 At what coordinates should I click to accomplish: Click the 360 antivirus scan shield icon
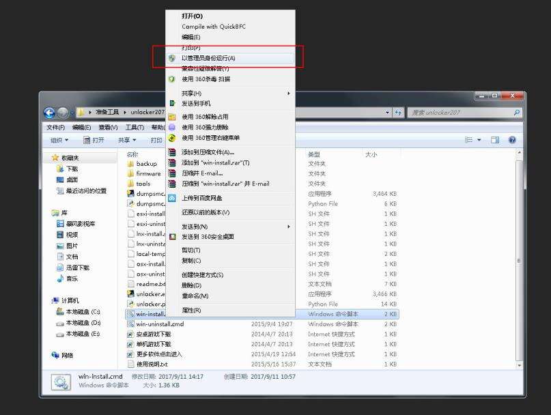tap(171, 79)
